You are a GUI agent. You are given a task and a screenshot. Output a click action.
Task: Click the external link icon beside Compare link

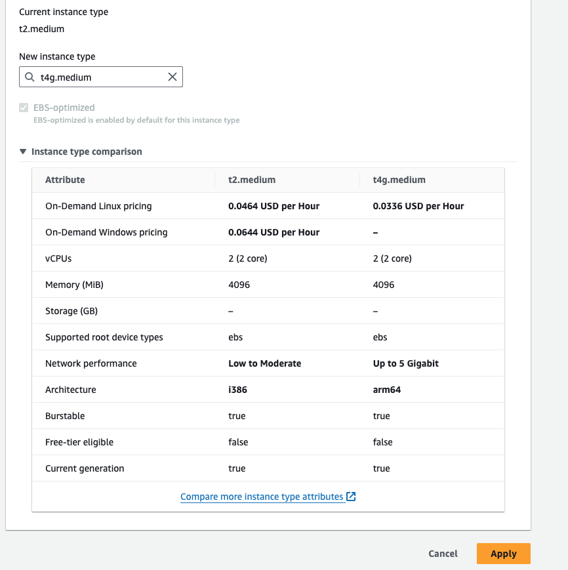(351, 496)
